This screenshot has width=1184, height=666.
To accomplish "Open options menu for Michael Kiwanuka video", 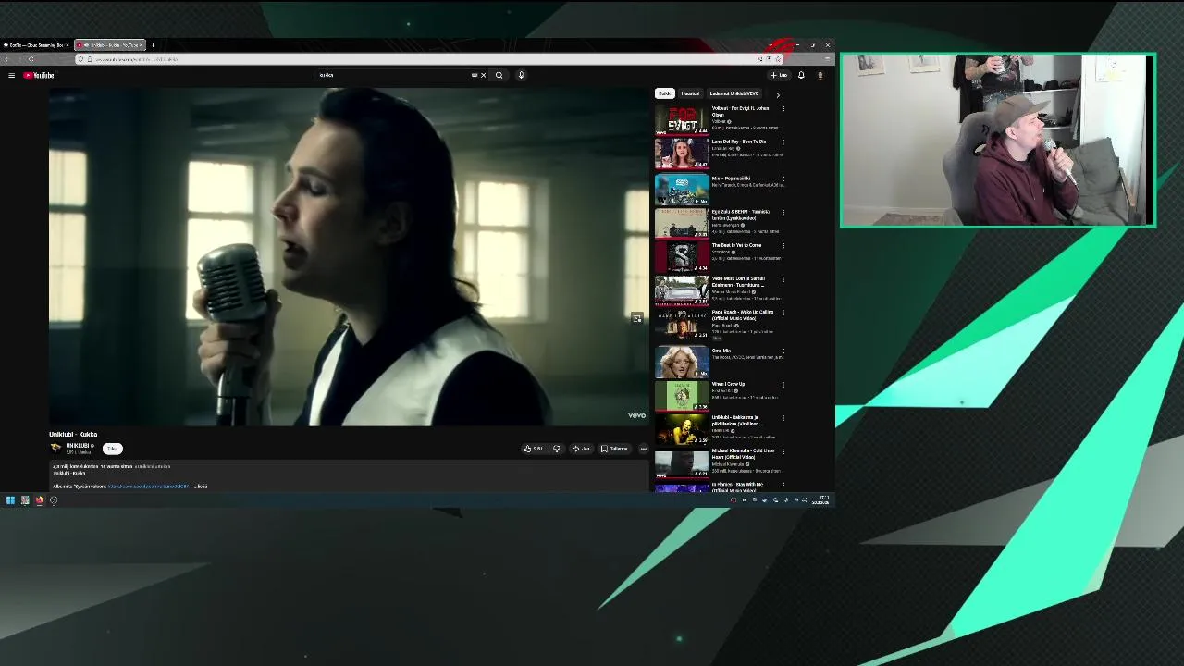I will (783, 451).
